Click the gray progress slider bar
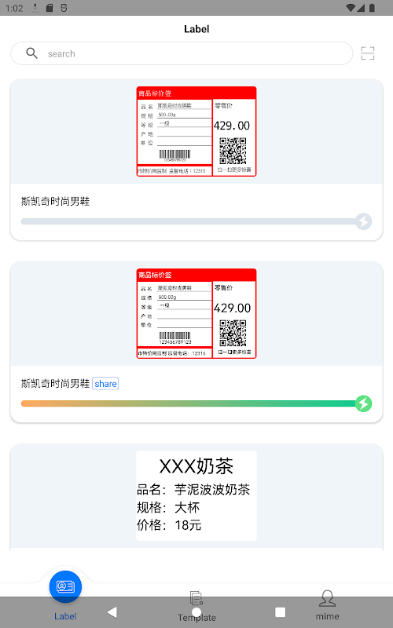Viewport: 393px width, 628px height. click(189, 221)
